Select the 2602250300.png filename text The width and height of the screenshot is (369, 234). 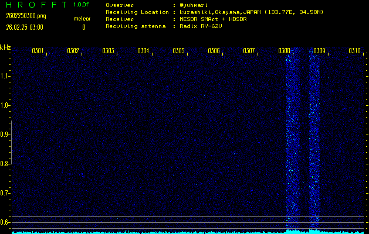click(x=22, y=16)
